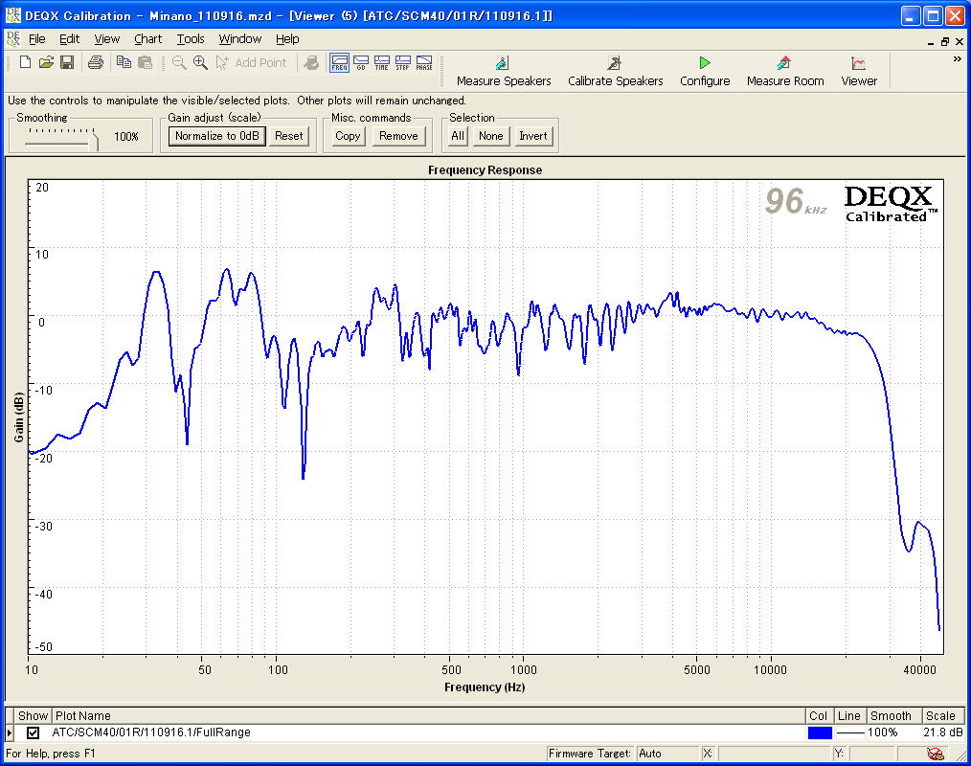This screenshot has width=971, height=766.
Task: Save the project with the floppy disk icon
Action: [x=67, y=62]
